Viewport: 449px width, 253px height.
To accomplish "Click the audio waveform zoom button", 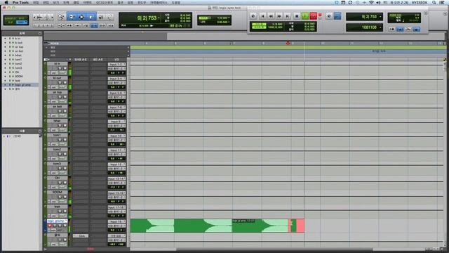I will (x=40, y=17).
